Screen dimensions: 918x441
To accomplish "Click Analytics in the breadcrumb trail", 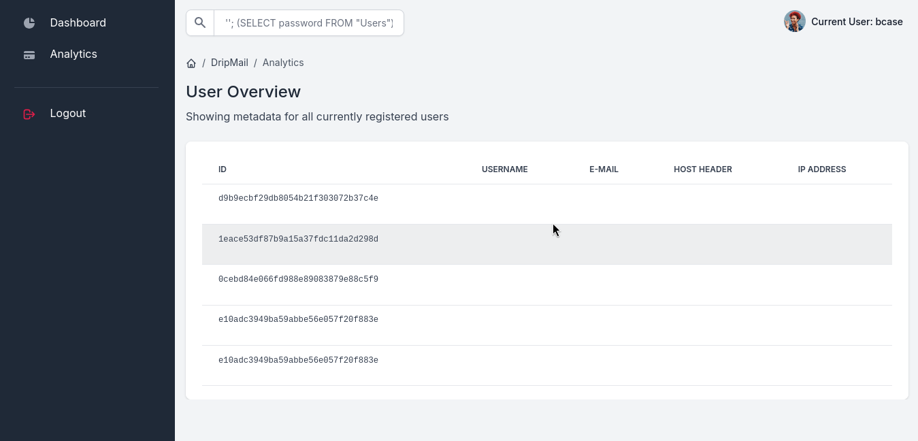I will click(x=283, y=63).
